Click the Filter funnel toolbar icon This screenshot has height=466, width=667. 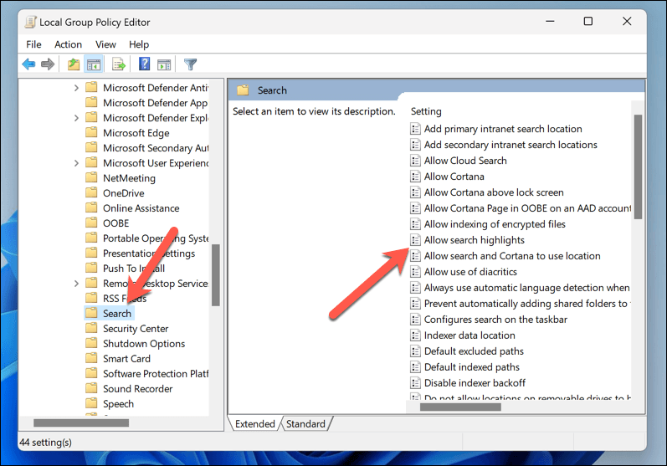(190, 64)
